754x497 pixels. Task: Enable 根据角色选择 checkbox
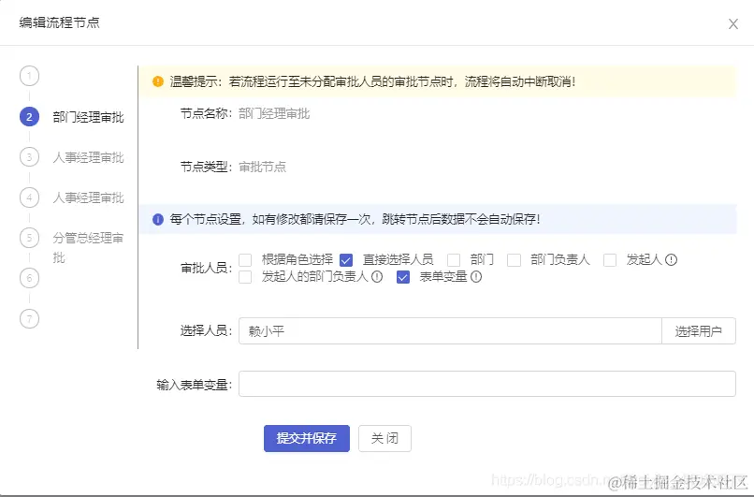pos(245,260)
